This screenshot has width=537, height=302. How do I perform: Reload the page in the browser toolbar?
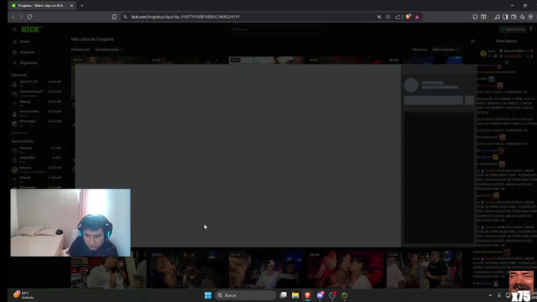[30, 17]
